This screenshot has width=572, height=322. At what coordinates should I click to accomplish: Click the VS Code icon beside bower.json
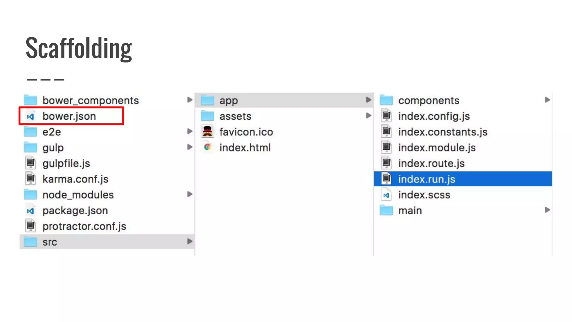30,116
